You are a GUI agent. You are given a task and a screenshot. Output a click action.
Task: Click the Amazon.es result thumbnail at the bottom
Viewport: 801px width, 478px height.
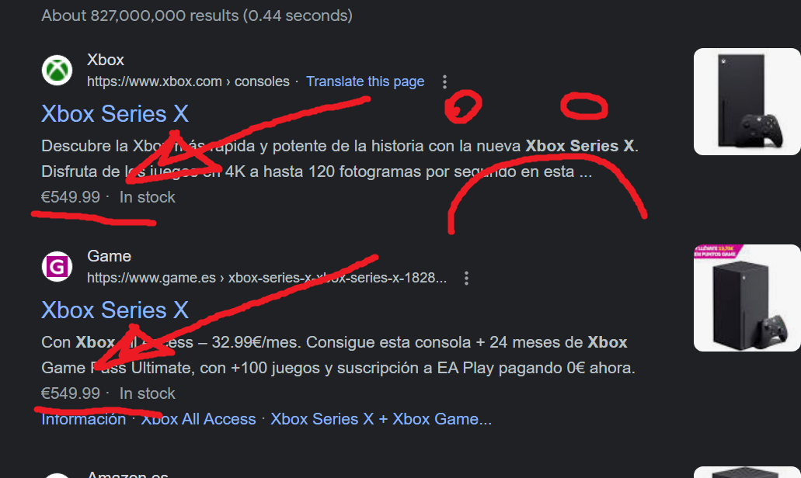[x=747, y=472]
